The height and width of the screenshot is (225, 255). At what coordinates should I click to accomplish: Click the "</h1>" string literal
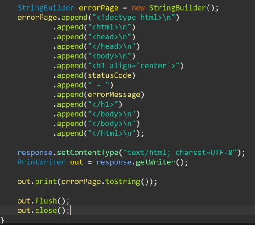click(x=103, y=104)
